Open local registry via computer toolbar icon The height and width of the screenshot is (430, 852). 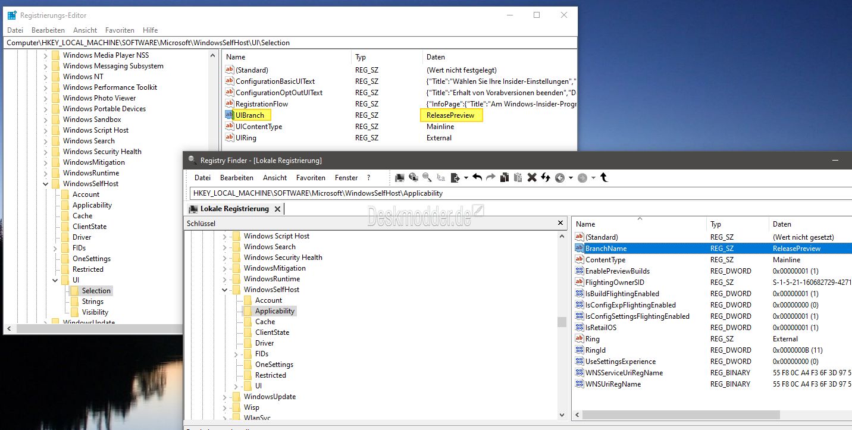tap(400, 178)
